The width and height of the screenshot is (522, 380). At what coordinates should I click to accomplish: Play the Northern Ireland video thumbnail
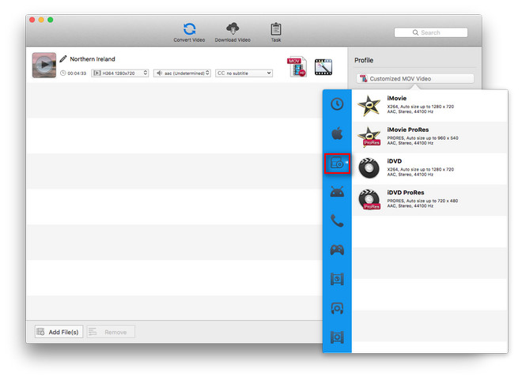[x=44, y=65]
